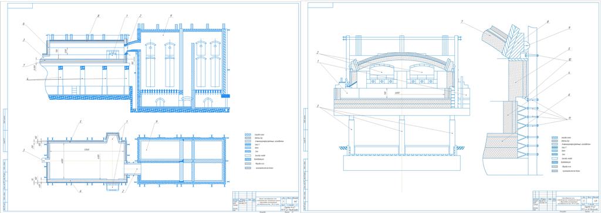
Task: Open the title block of the right drawing sheet
Action: (566, 201)
